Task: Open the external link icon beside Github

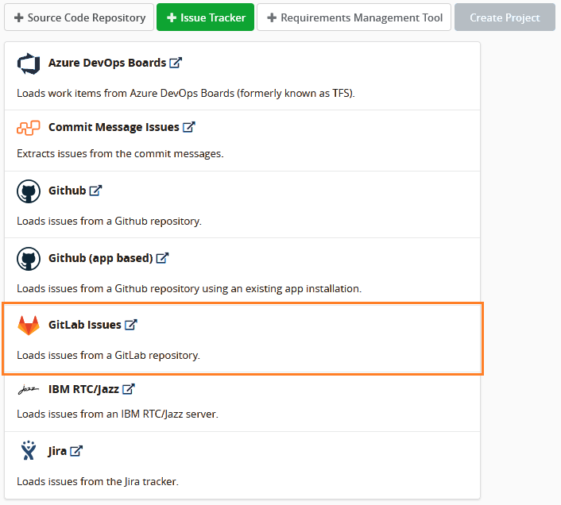Action: [x=95, y=191]
